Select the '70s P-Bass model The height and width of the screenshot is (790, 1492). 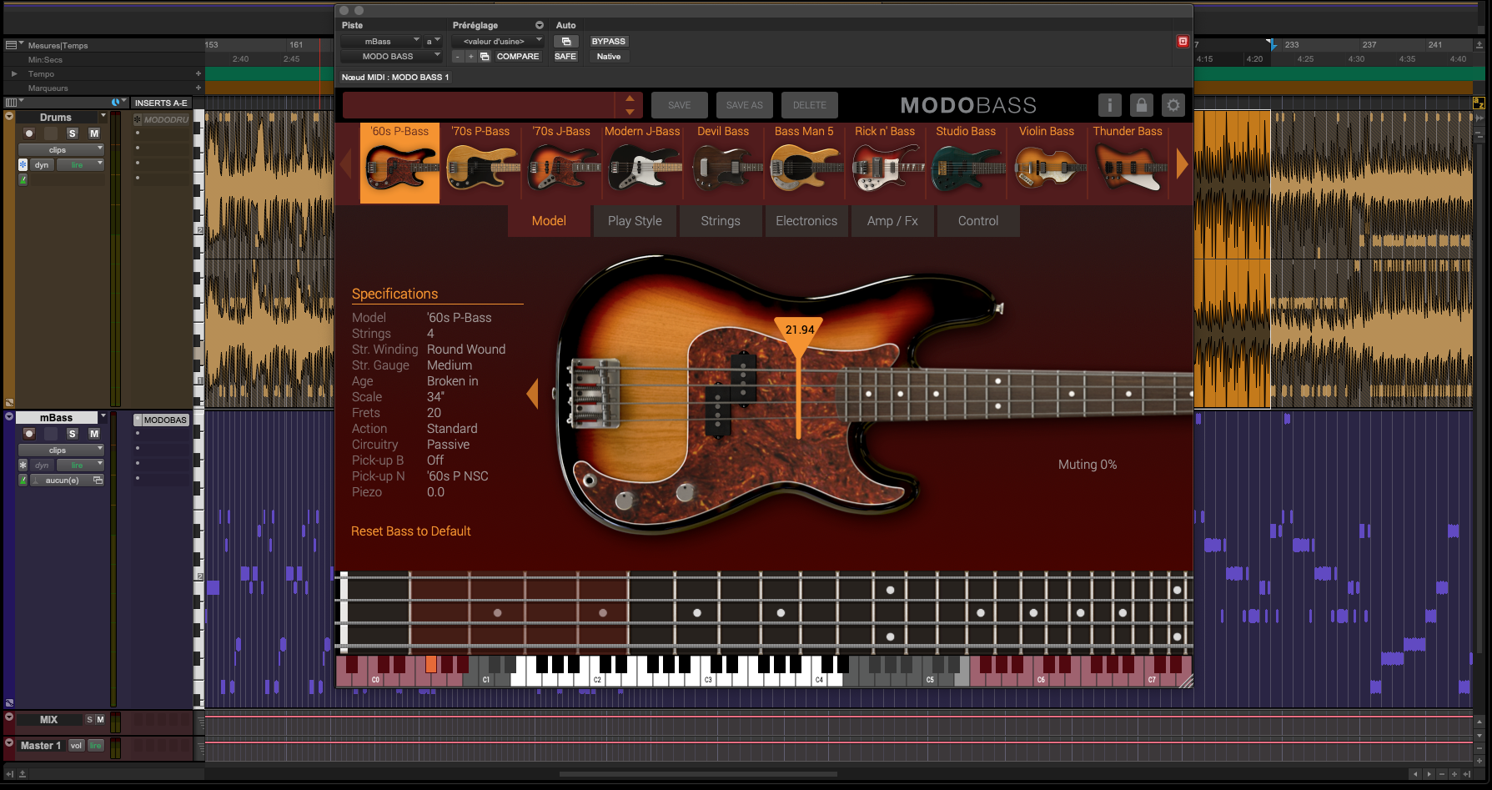coord(480,163)
